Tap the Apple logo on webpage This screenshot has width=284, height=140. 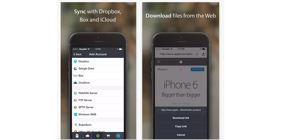[x=181, y=62]
